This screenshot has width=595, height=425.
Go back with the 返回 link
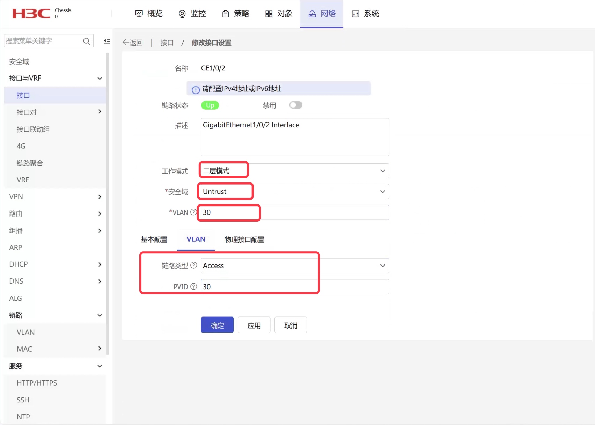click(133, 43)
